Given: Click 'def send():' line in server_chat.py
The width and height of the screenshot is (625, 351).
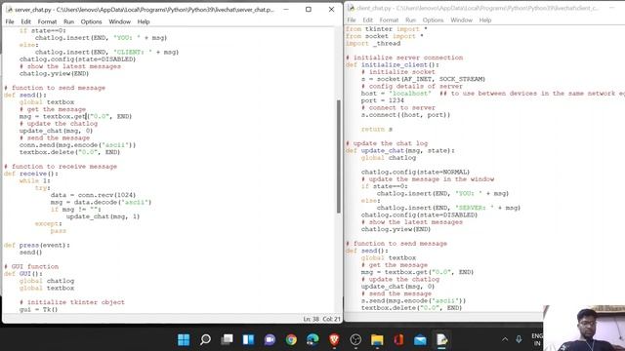Looking at the screenshot, I should coord(25,95).
